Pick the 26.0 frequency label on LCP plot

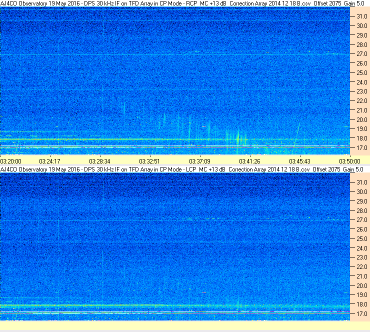pos(361,229)
